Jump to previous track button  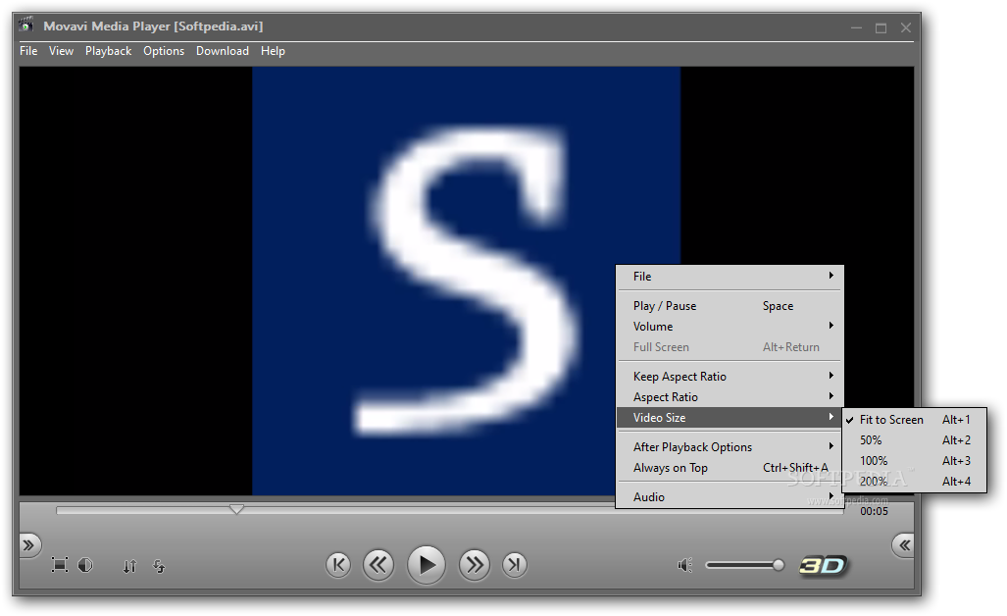pos(338,565)
